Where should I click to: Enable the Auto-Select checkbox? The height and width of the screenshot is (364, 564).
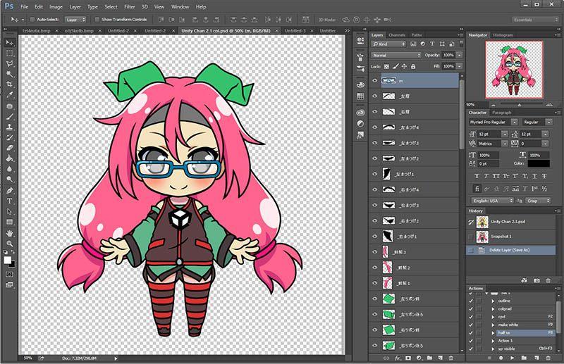point(32,20)
